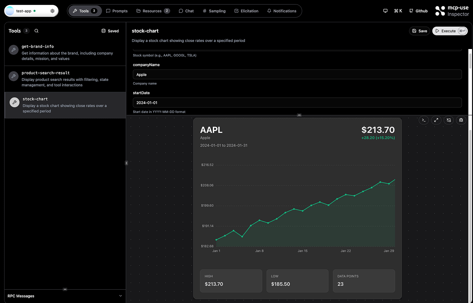This screenshot has width=473, height=303.
Task: Click the LOW $185.50 stat card
Action: (x=298, y=281)
